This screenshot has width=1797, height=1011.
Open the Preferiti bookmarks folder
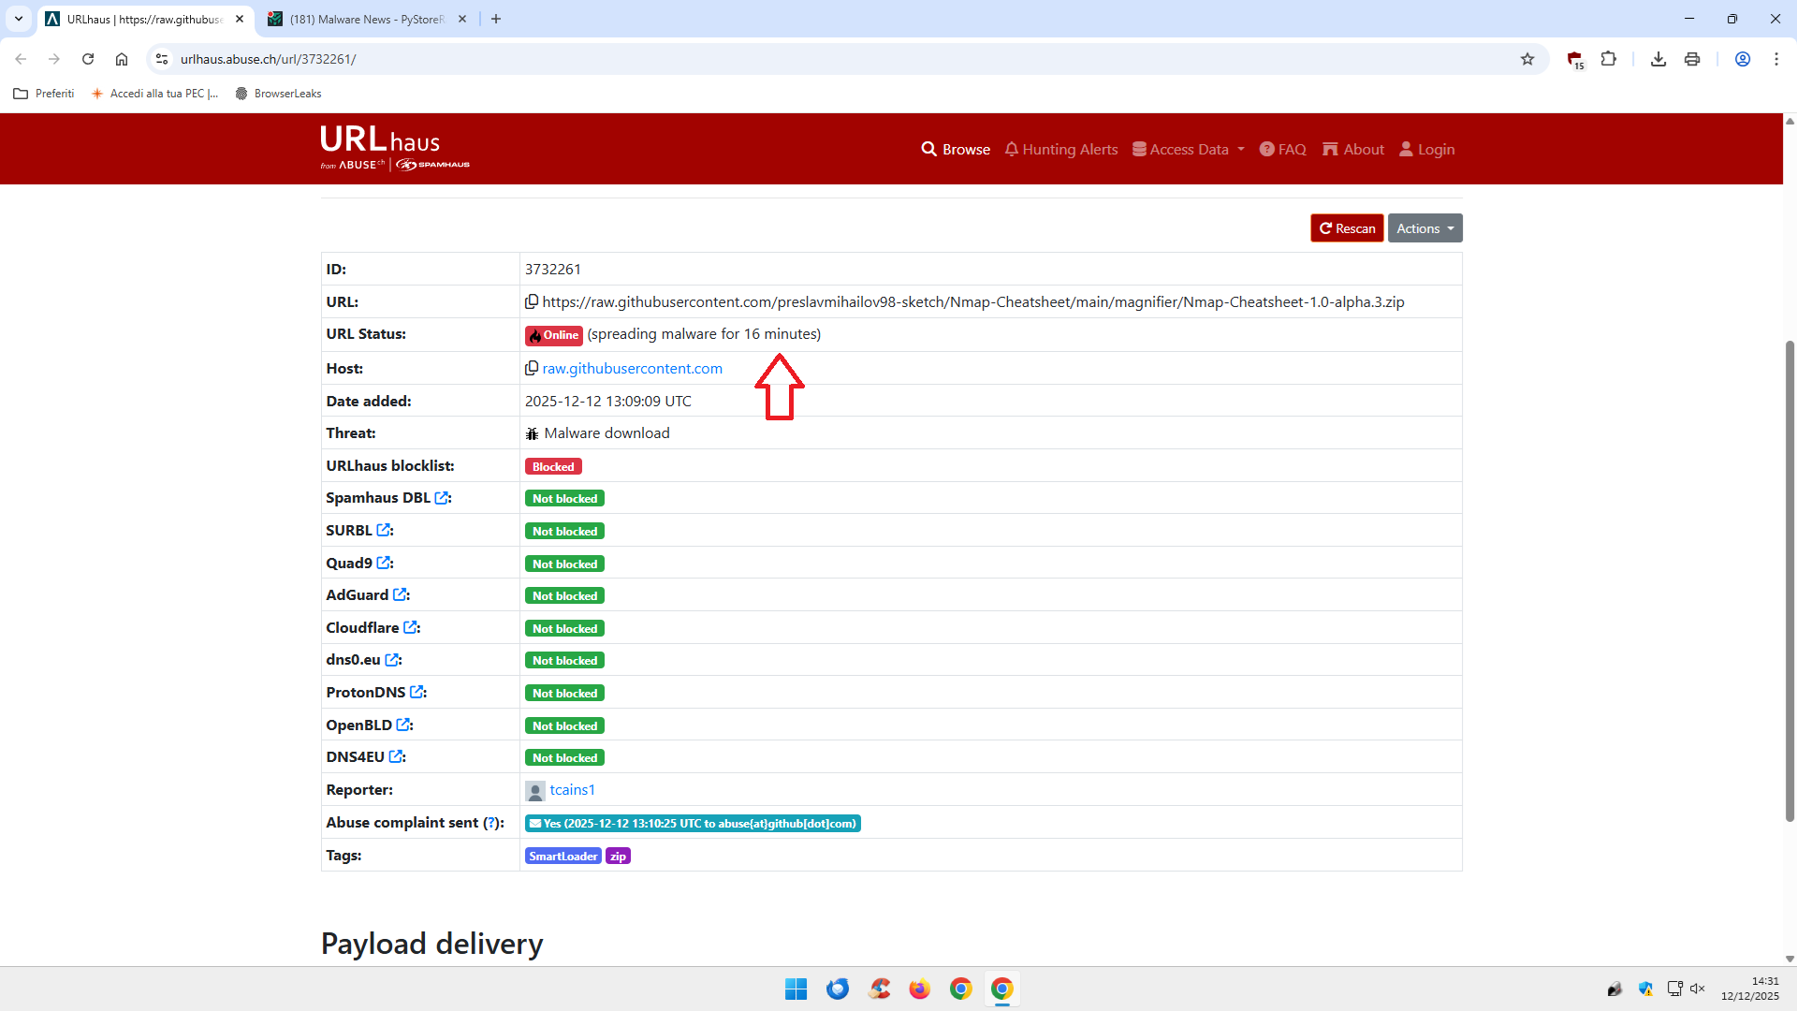click(44, 94)
